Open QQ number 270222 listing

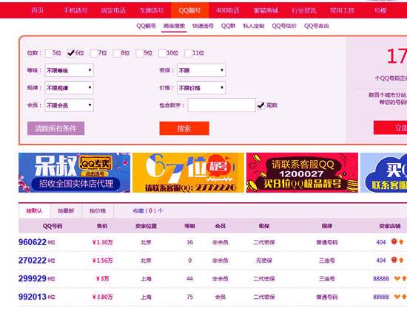click(33, 261)
